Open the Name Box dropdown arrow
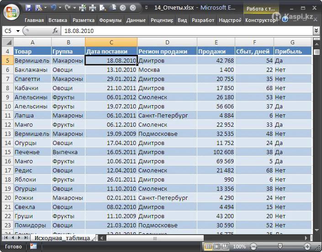 18,31
